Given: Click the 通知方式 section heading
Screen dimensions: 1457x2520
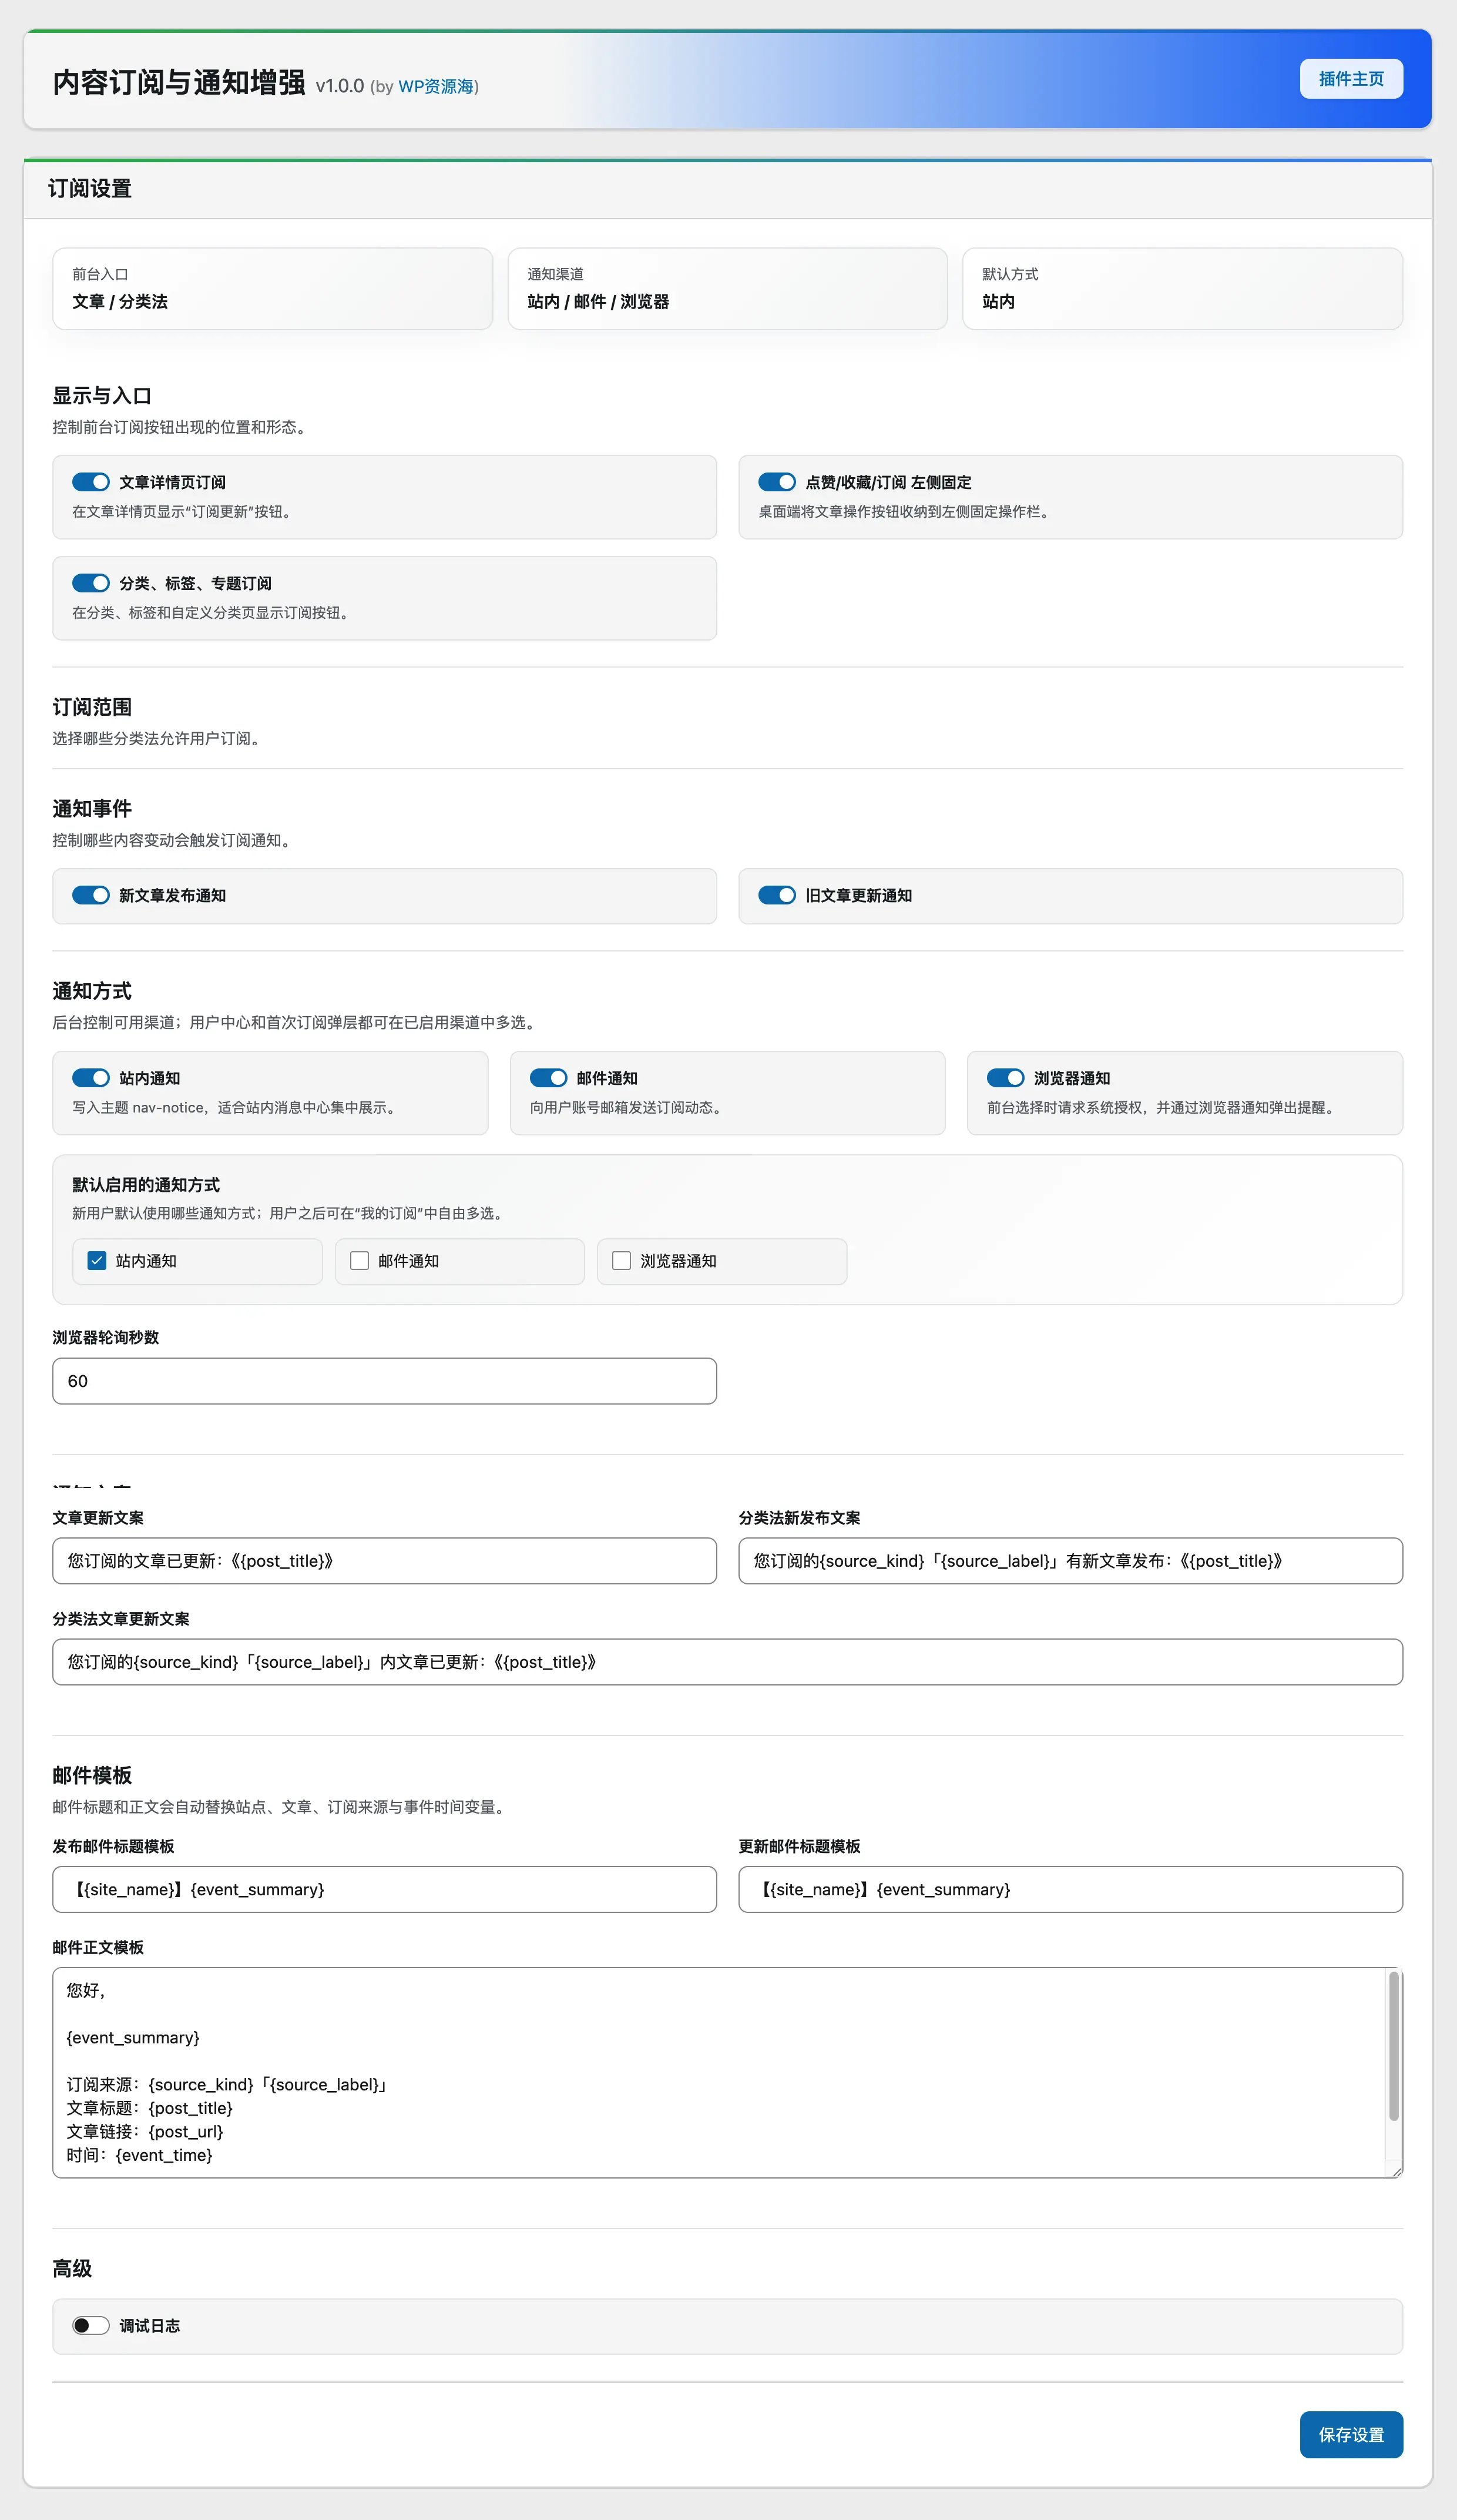Looking at the screenshot, I should tap(92, 991).
